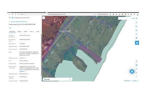This screenshot has height=103, width=146.
Task: Open the share map tool
Action: point(136,34)
